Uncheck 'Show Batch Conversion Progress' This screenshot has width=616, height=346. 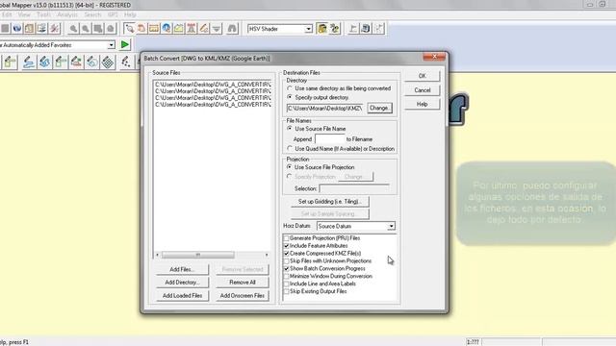click(x=287, y=269)
